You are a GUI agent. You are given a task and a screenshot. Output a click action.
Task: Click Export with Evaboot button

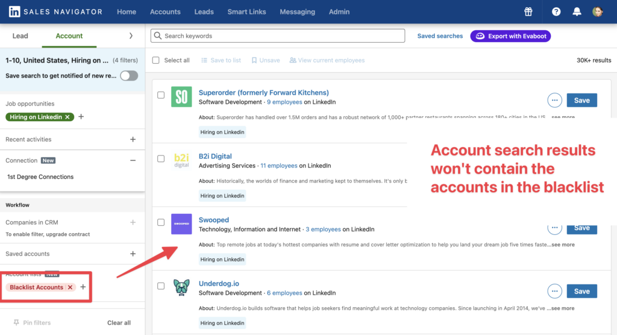tap(510, 36)
